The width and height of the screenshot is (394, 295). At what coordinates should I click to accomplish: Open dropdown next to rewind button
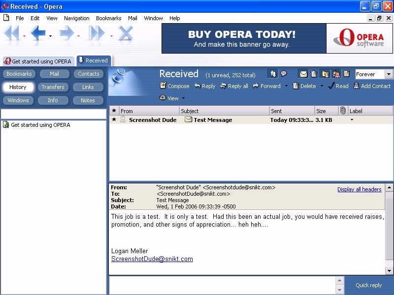click(x=24, y=36)
